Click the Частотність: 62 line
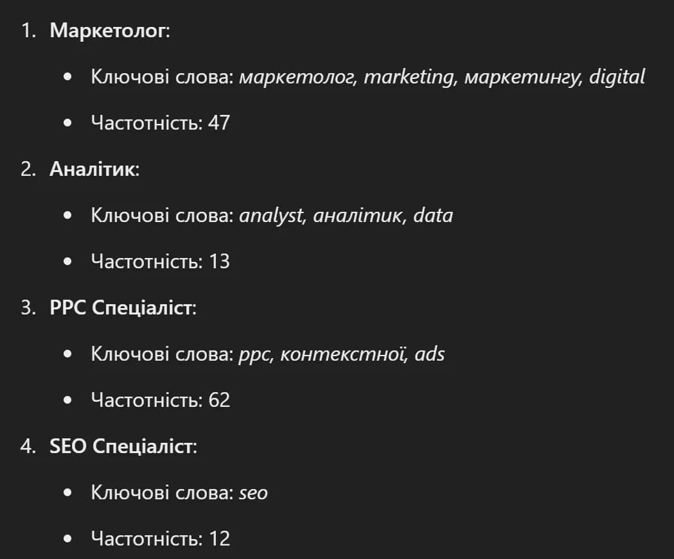The width and height of the screenshot is (674, 559). pyautogui.click(x=161, y=400)
